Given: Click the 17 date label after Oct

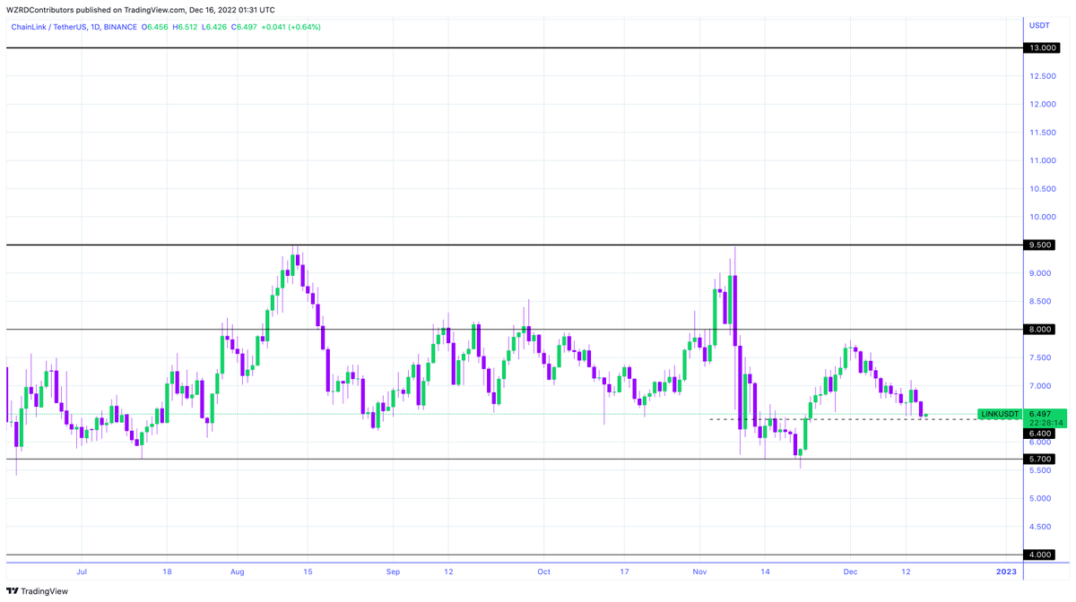Looking at the screenshot, I should [x=624, y=571].
